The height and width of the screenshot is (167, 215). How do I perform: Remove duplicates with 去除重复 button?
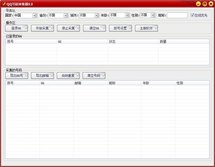coord(68,75)
